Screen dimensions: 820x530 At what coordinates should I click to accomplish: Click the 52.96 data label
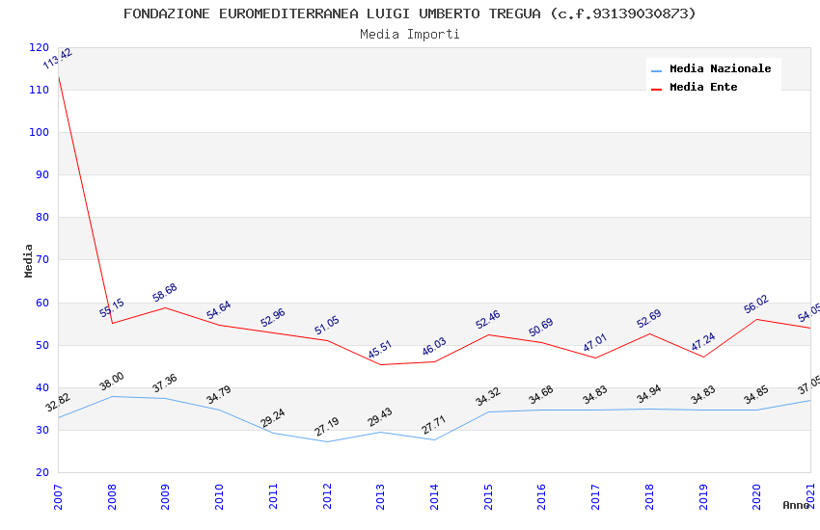(x=272, y=317)
